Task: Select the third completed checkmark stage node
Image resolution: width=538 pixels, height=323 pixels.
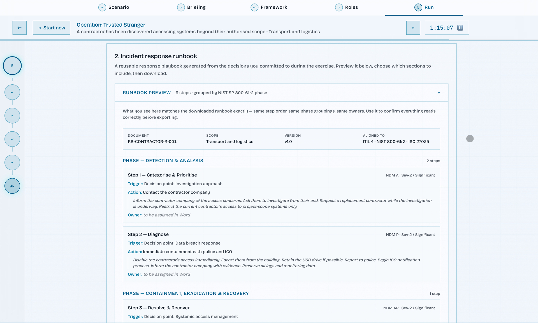Action: [x=12, y=139]
